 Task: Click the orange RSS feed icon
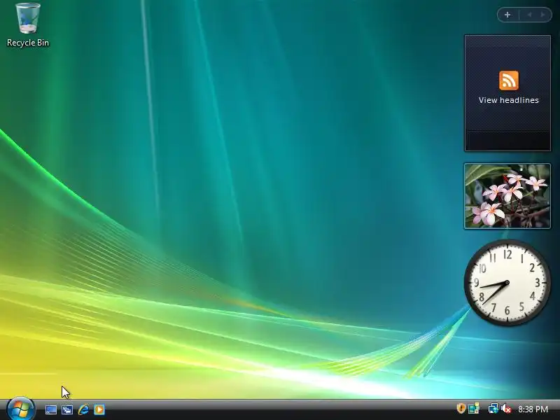pyautogui.click(x=509, y=80)
